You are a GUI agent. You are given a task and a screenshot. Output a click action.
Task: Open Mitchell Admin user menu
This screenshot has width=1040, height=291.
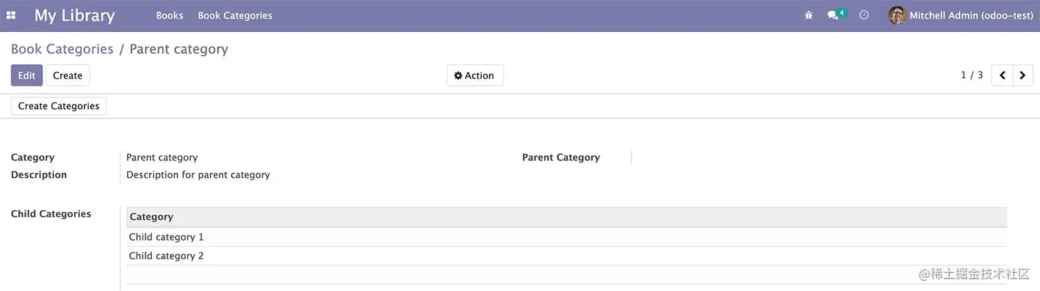click(x=971, y=15)
